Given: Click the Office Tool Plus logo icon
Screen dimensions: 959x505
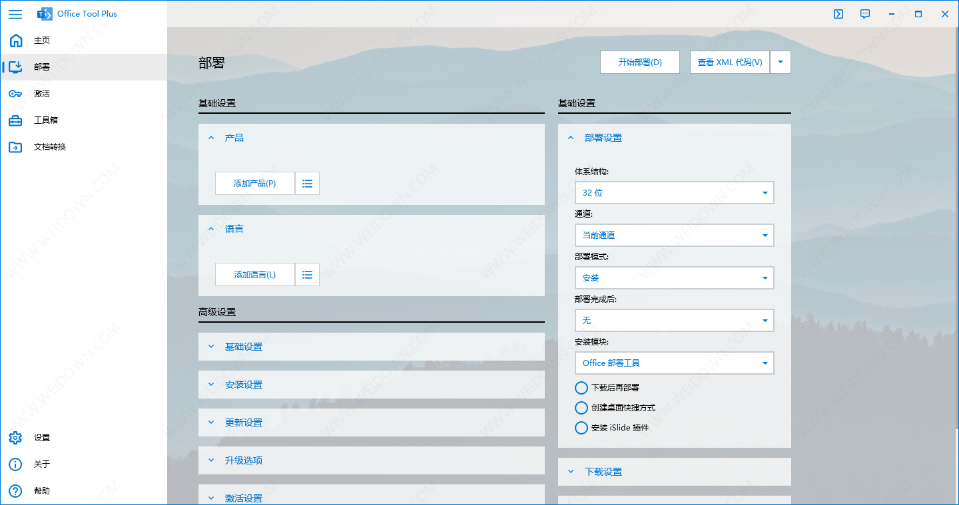Looking at the screenshot, I should 45,14.
